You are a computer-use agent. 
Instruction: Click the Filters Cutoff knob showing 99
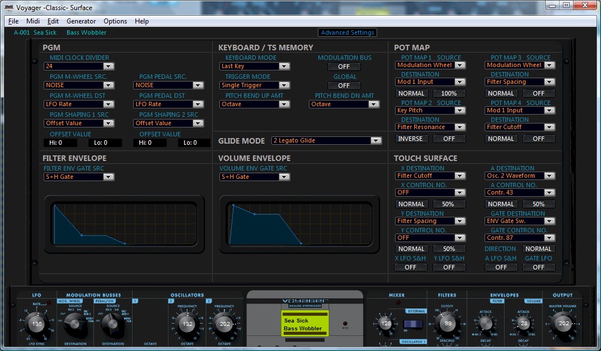tap(447, 323)
